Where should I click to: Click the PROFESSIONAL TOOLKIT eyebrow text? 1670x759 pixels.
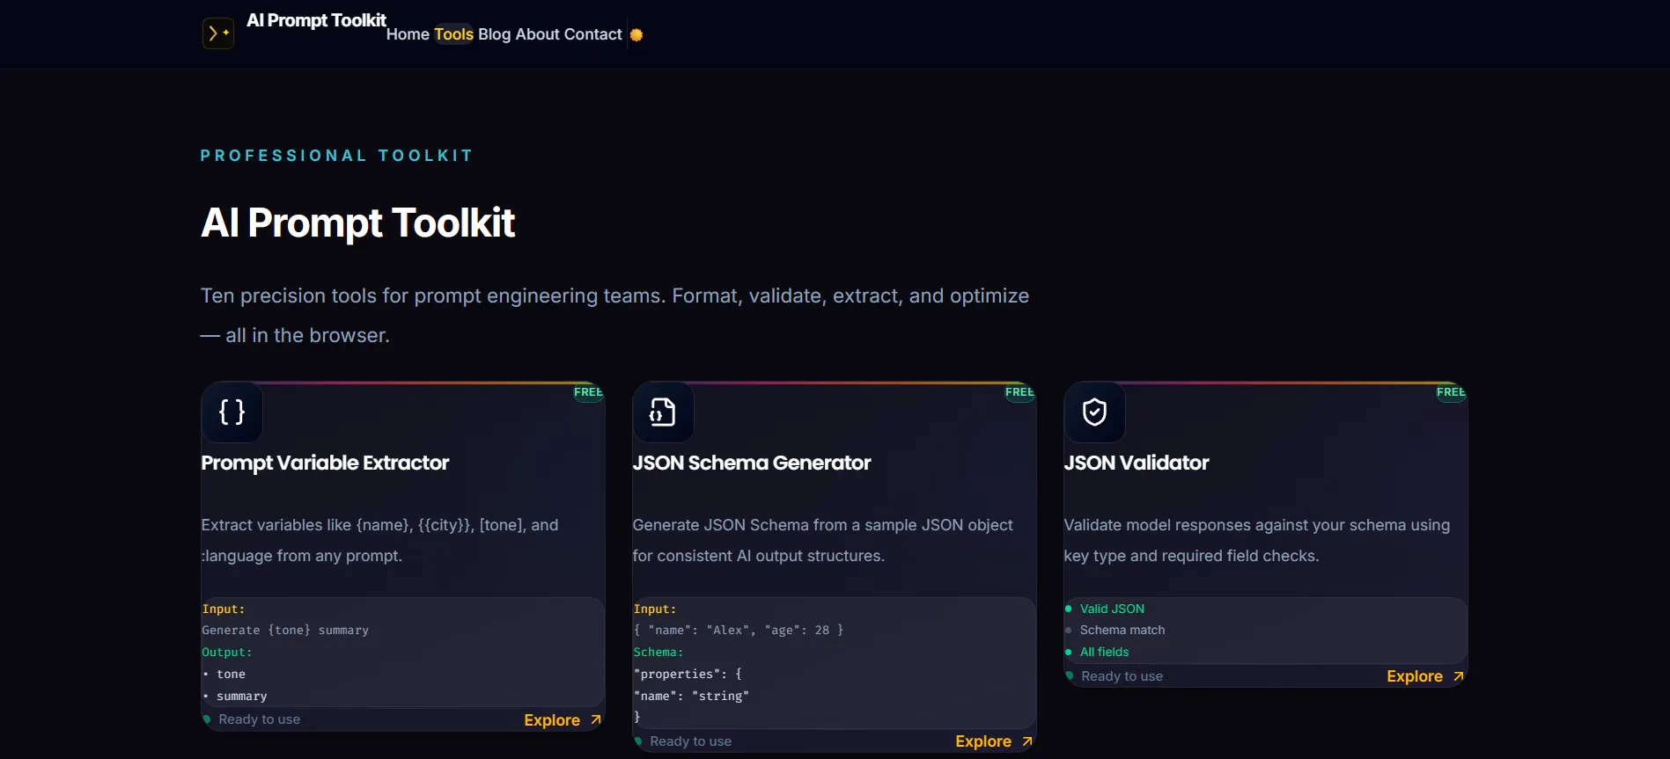337,156
